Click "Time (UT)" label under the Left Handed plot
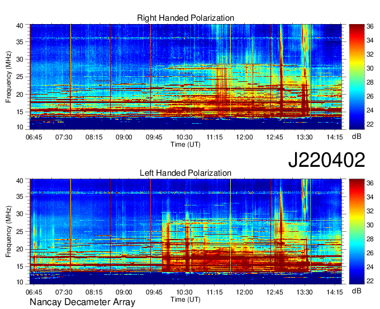 [x=186, y=299]
